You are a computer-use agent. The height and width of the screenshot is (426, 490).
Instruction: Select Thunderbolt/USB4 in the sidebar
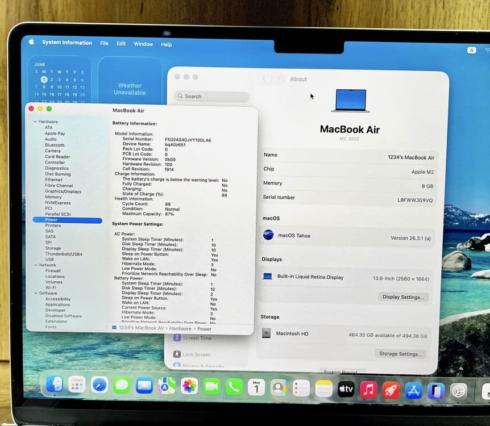[64, 254]
